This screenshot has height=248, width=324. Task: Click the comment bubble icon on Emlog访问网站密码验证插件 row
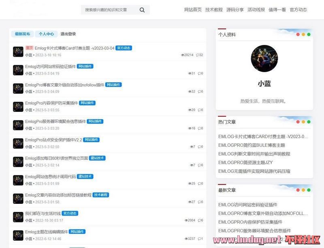pyautogui.click(x=199, y=73)
